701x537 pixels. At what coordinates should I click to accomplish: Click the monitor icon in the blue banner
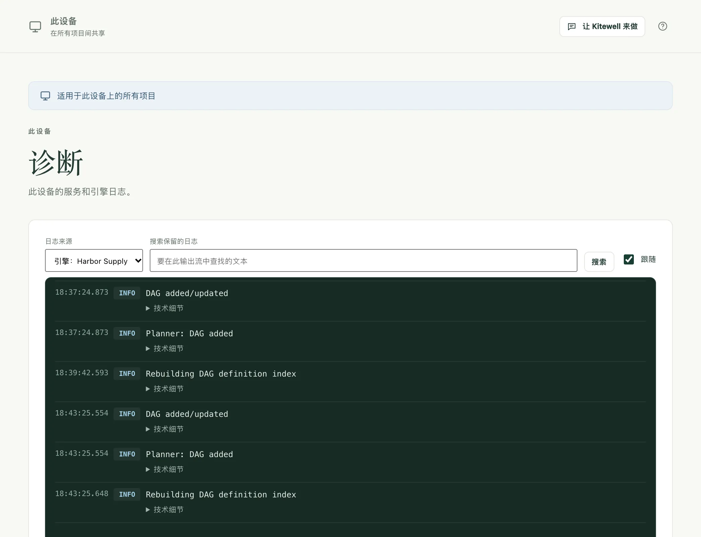point(45,96)
